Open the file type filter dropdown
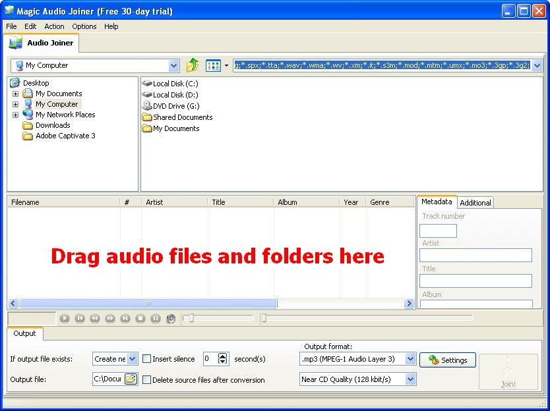Screen dimensions: 550x411 coord(537,65)
